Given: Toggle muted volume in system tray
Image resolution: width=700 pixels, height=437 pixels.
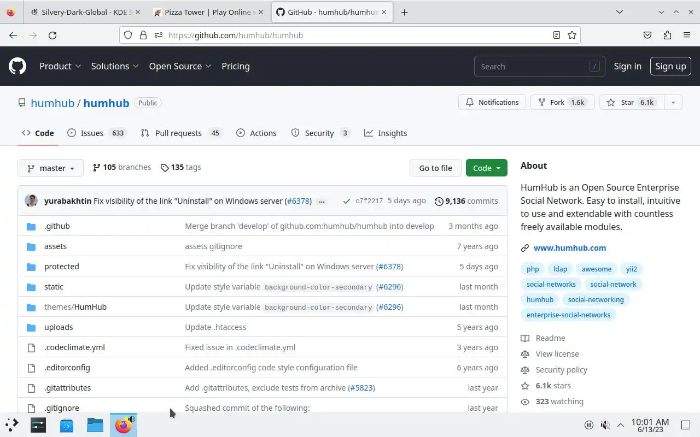Looking at the screenshot, I should (x=605, y=425).
